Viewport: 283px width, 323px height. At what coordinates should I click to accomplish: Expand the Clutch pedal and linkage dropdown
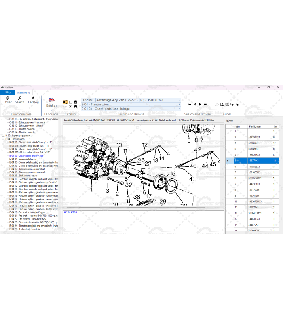(179, 109)
